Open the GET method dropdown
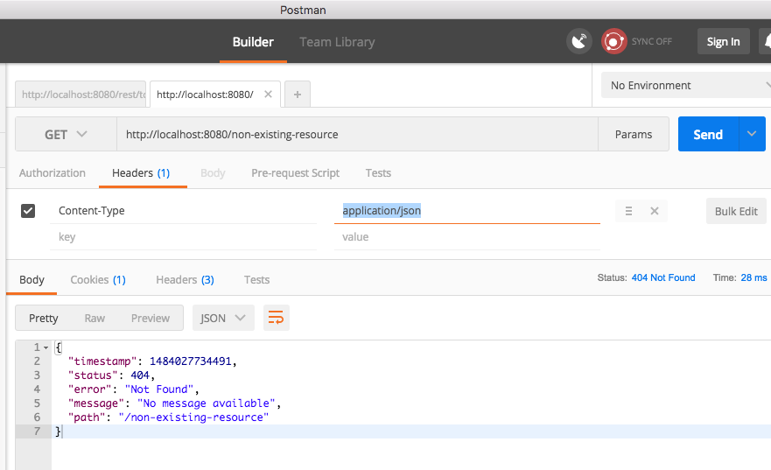Image resolution: width=771 pixels, height=470 pixels. tap(66, 134)
